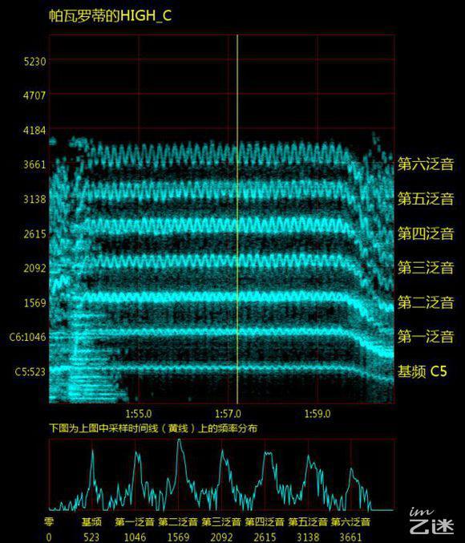Viewport: 465px width, 543px height.
Task: Click the 1569 value on the bottom frequency axis
Action: tap(178, 537)
